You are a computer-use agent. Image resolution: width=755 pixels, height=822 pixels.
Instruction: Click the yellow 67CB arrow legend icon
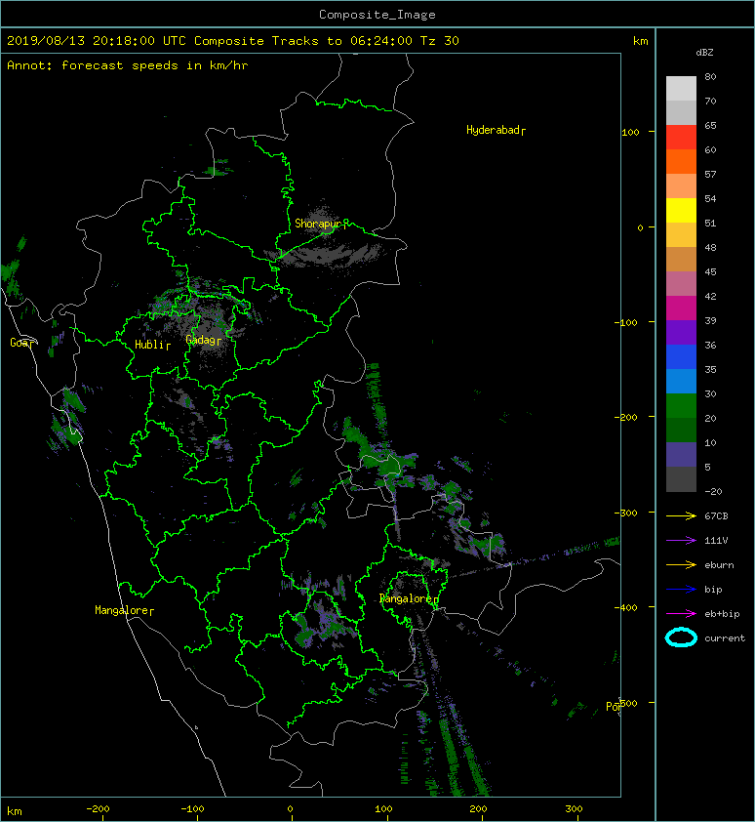(x=681, y=516)
